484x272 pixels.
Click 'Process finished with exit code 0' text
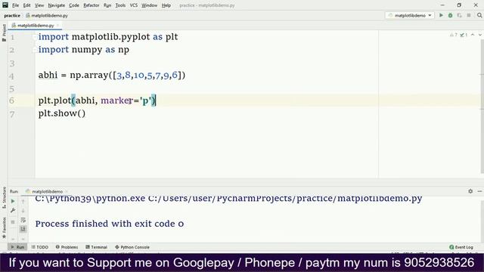click(x=110, y=224)
